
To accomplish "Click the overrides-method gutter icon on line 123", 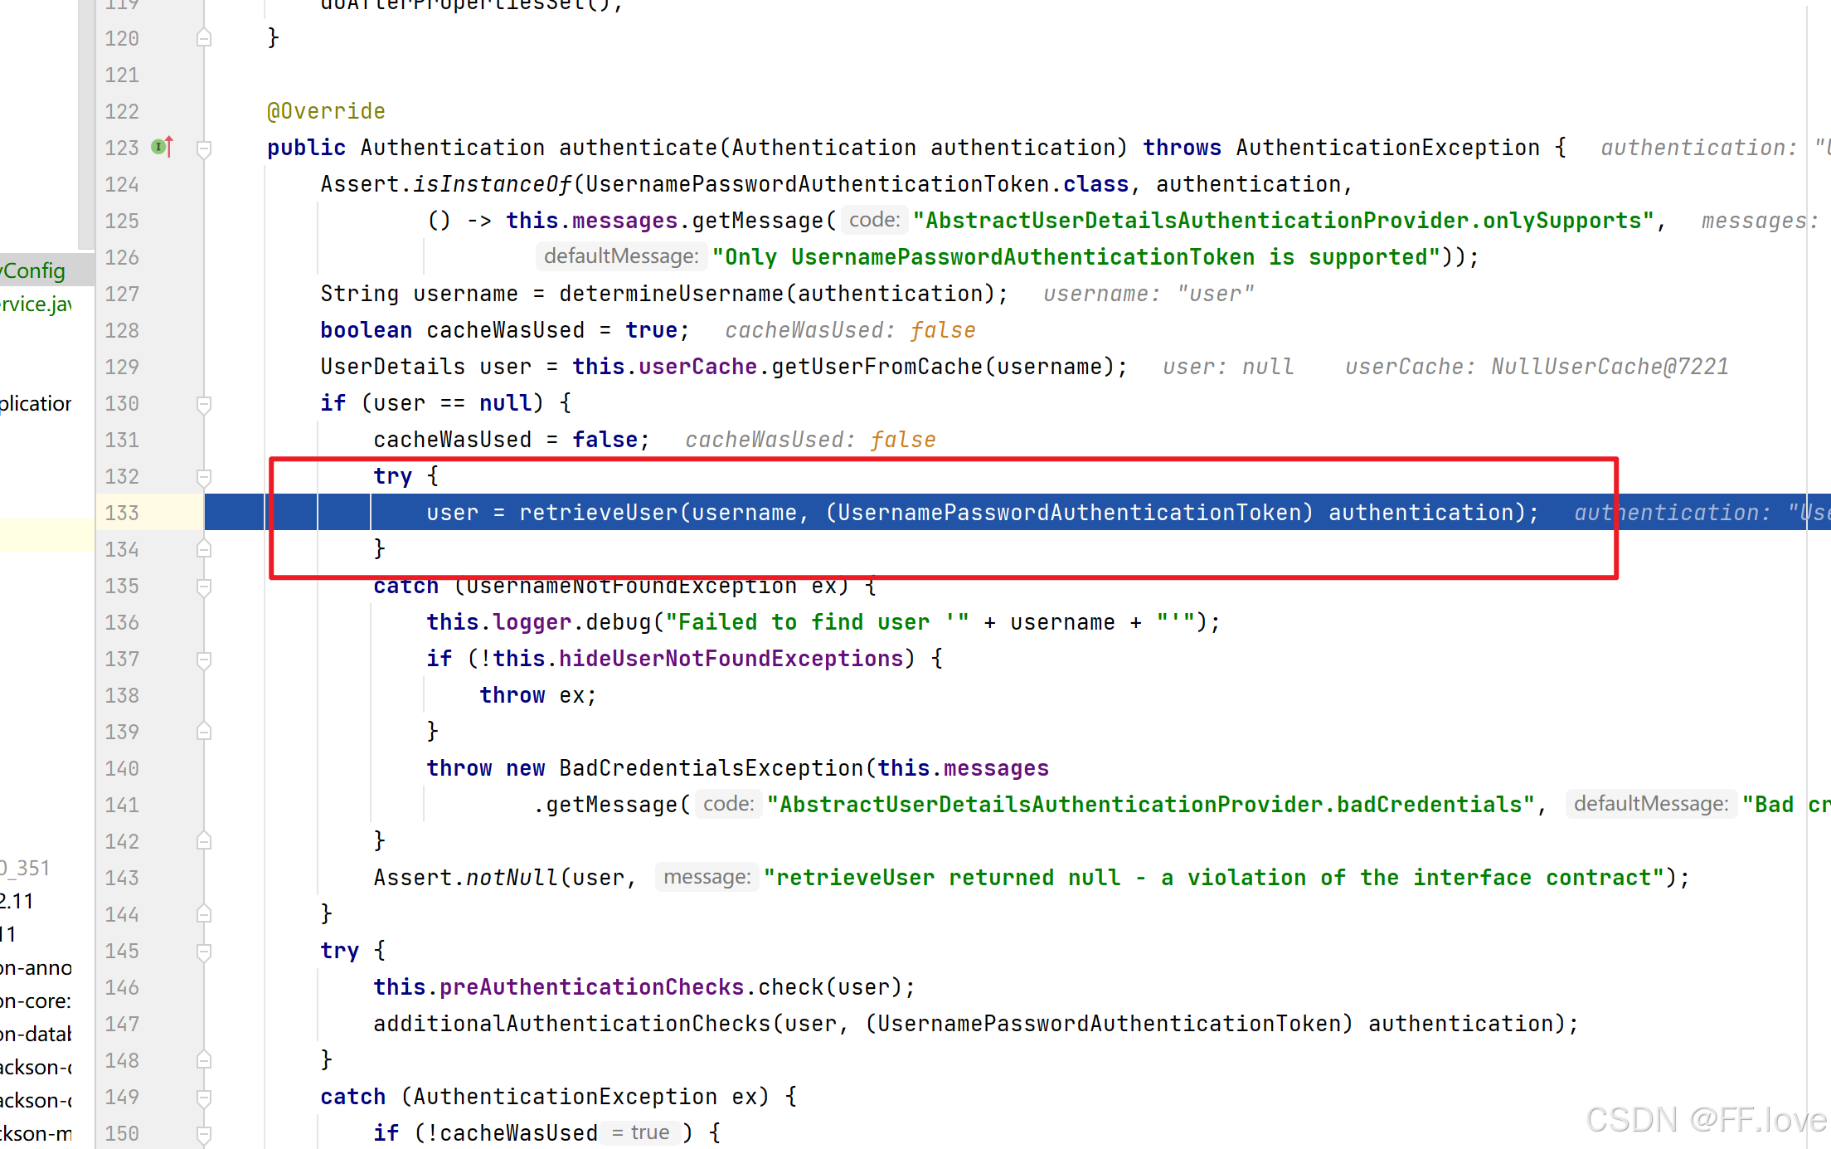I will (163, 147).
